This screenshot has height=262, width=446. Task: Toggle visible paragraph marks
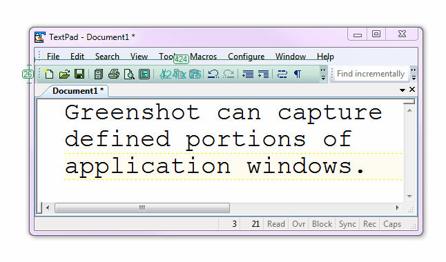(x=298, y=74)
